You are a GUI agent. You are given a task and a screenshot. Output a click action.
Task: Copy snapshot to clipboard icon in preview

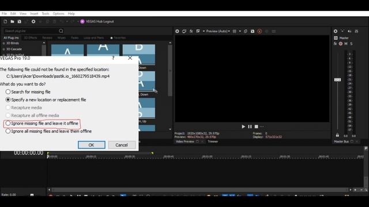click(x=246, y=31)
